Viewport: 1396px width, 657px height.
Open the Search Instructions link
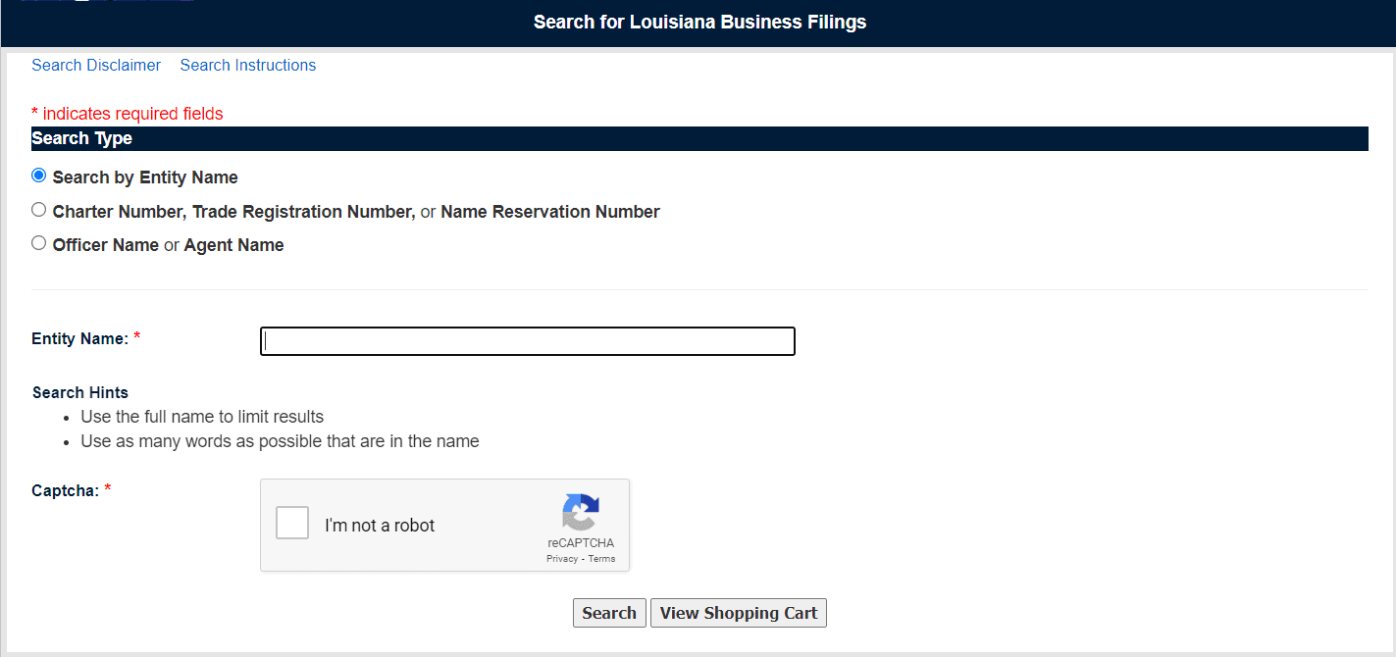[248, 65]
